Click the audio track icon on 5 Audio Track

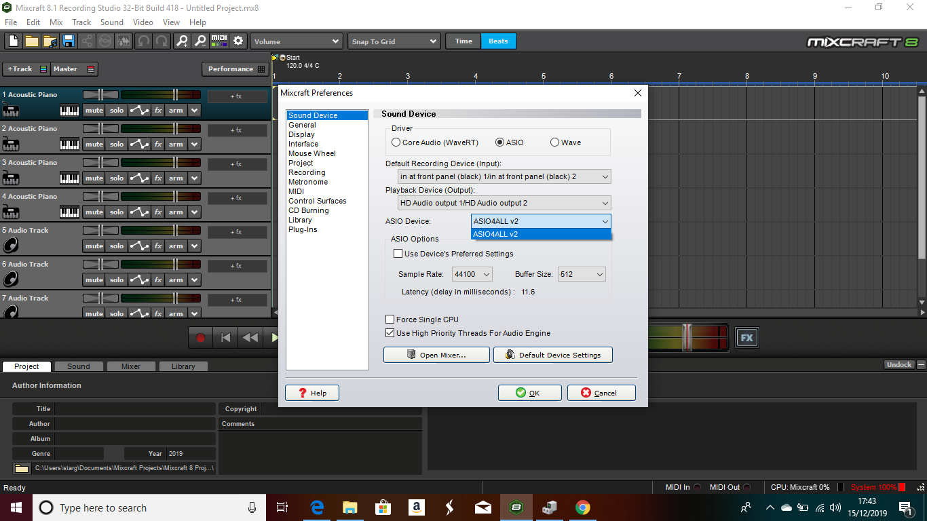(11, 246)
